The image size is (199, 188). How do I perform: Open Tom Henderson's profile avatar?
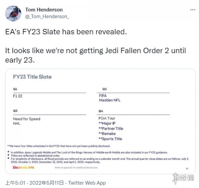[13, 13]
